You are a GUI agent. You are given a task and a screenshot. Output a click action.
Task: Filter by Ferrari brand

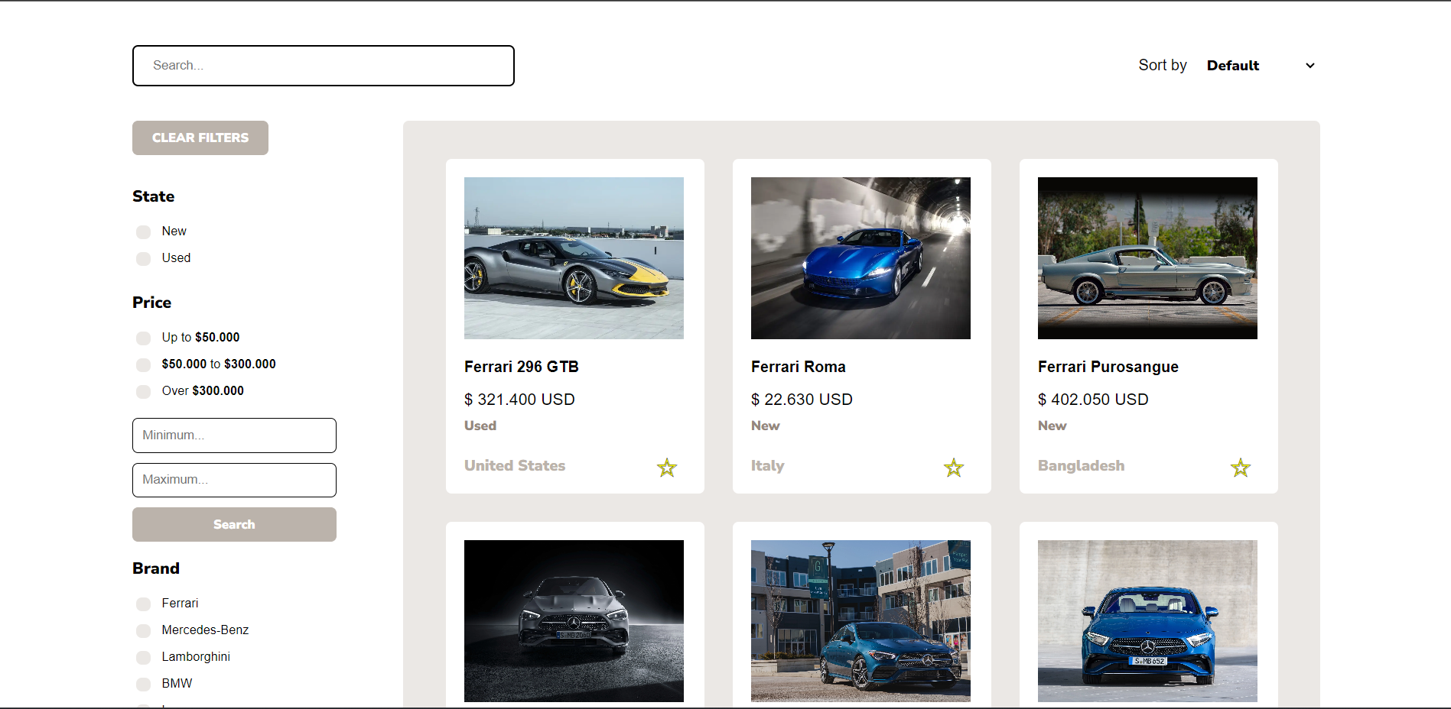pos(143,604)
